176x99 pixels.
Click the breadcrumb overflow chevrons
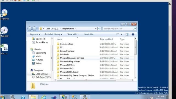[43, 29]
